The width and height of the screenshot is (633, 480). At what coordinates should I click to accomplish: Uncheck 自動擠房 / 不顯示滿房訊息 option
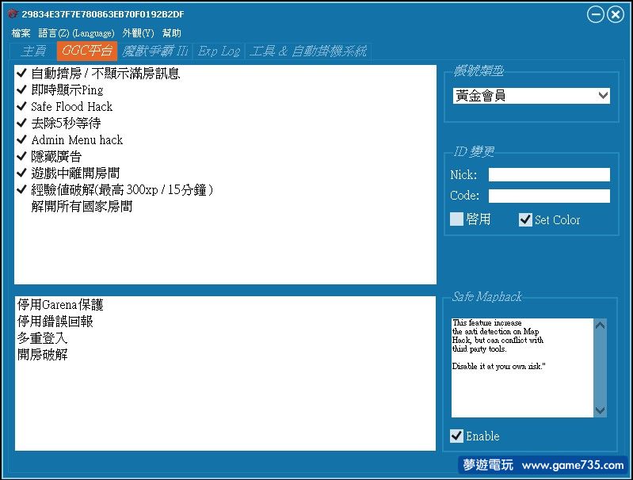click(22, 73)
